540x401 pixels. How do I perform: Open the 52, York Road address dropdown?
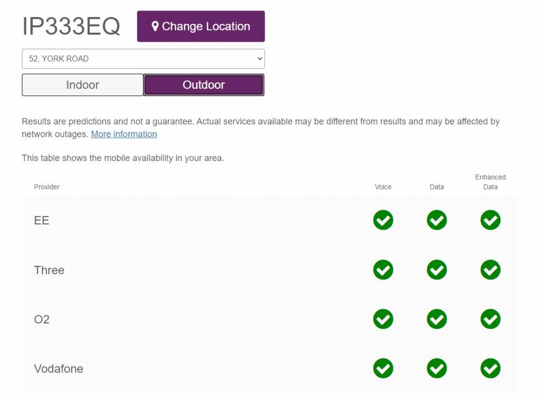coord(143,59)
